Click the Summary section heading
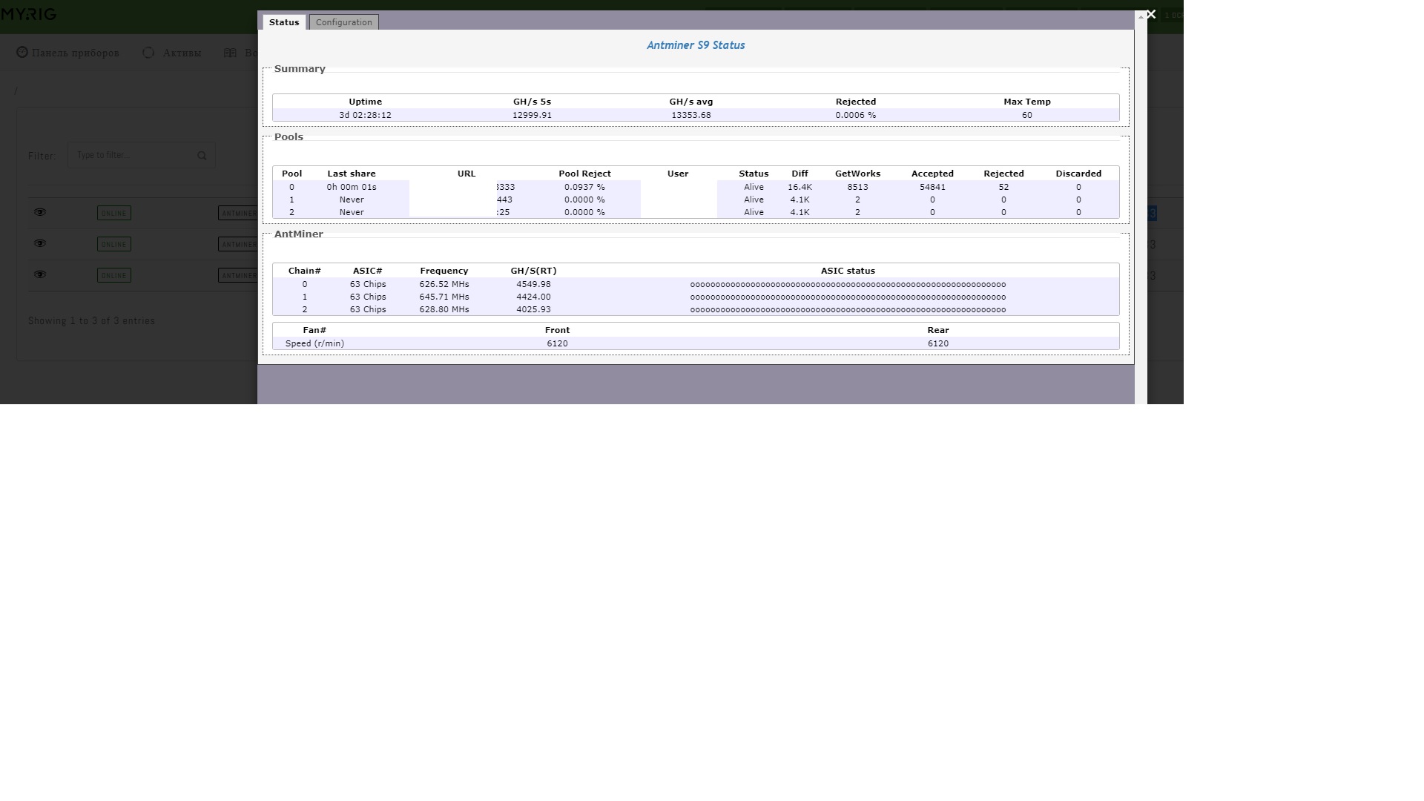The width and height of the screenshot is (1424, 801). coord(300,69)
